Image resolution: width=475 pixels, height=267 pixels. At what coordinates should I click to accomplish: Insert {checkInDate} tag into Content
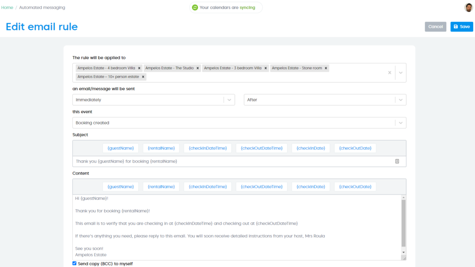tap(310, 187)
